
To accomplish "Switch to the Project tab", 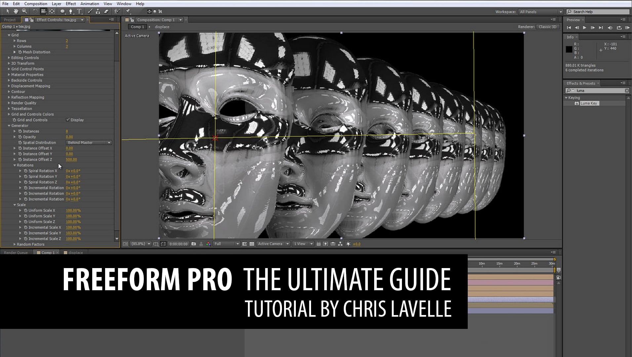I will [10, 20].
